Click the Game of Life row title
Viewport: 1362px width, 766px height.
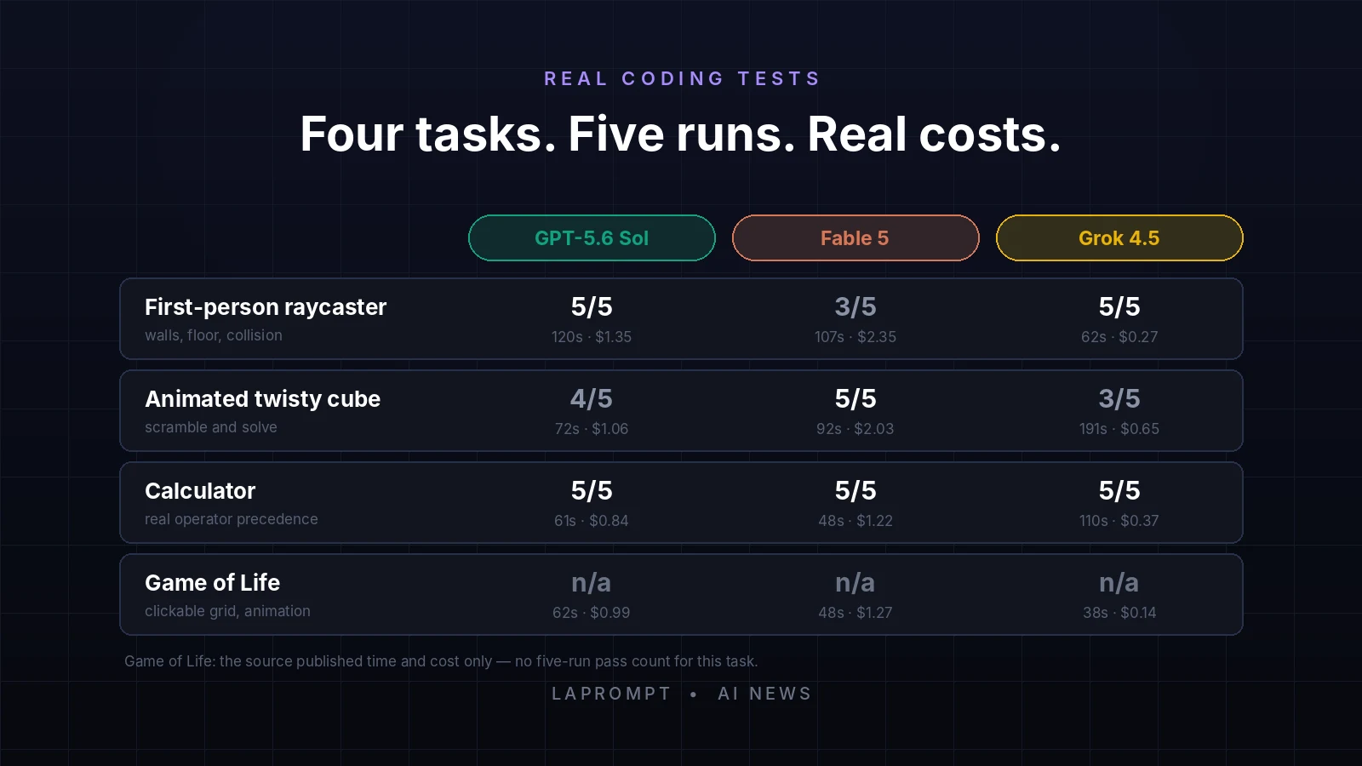tap(212, 583)
